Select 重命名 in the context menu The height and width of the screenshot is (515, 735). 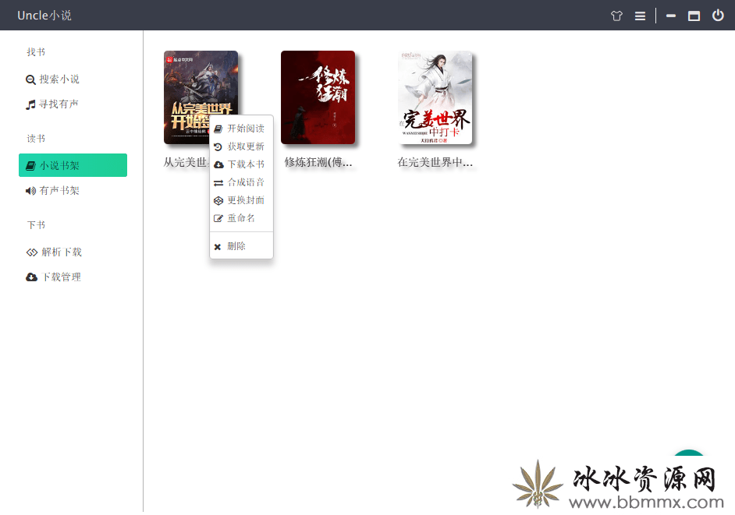point(241,218)
